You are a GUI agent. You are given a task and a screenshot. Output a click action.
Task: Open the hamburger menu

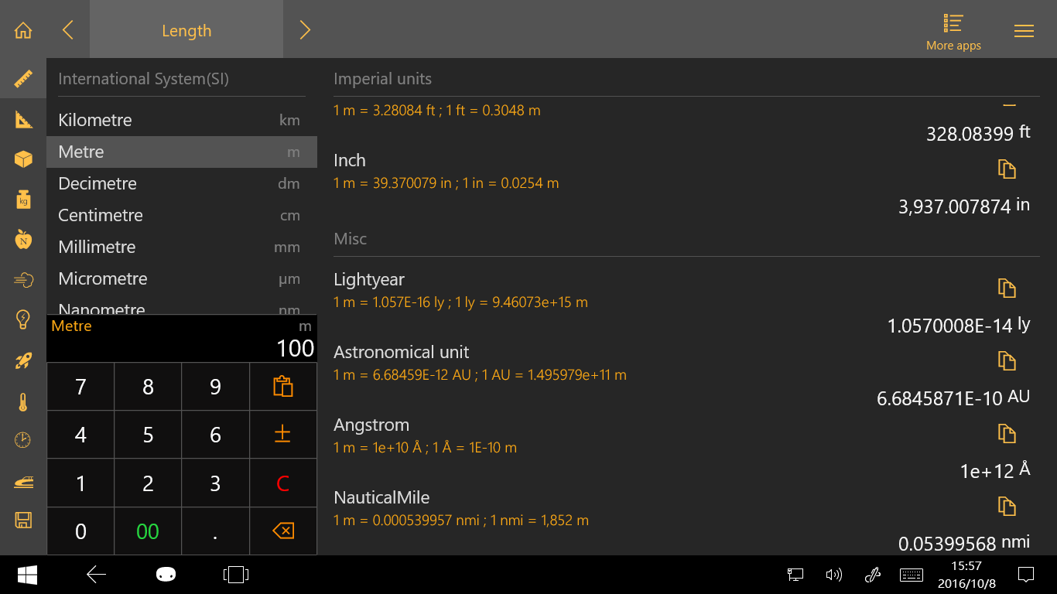pos(1024,31)
